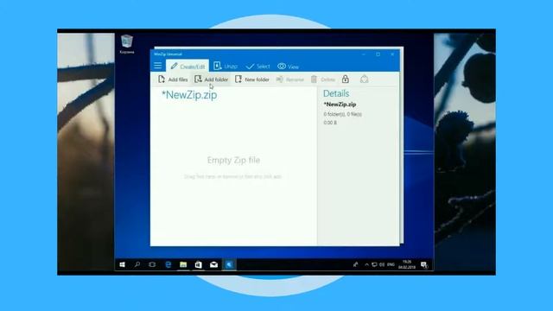Click the bold *NewZip.zip name in Details
This screenshot has width=553, height=311.
click(340, 105)
